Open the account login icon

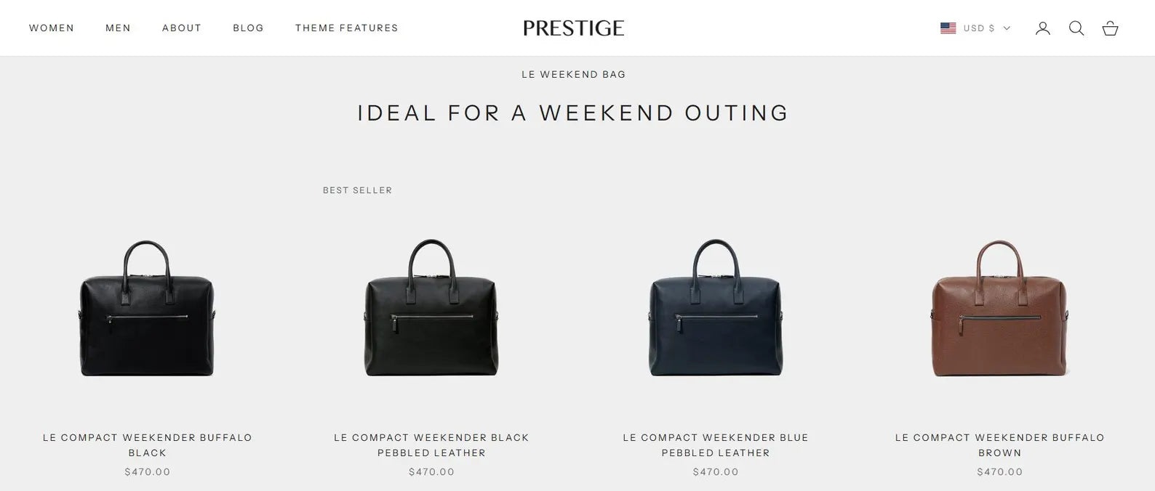click(x=1043, y=28)
